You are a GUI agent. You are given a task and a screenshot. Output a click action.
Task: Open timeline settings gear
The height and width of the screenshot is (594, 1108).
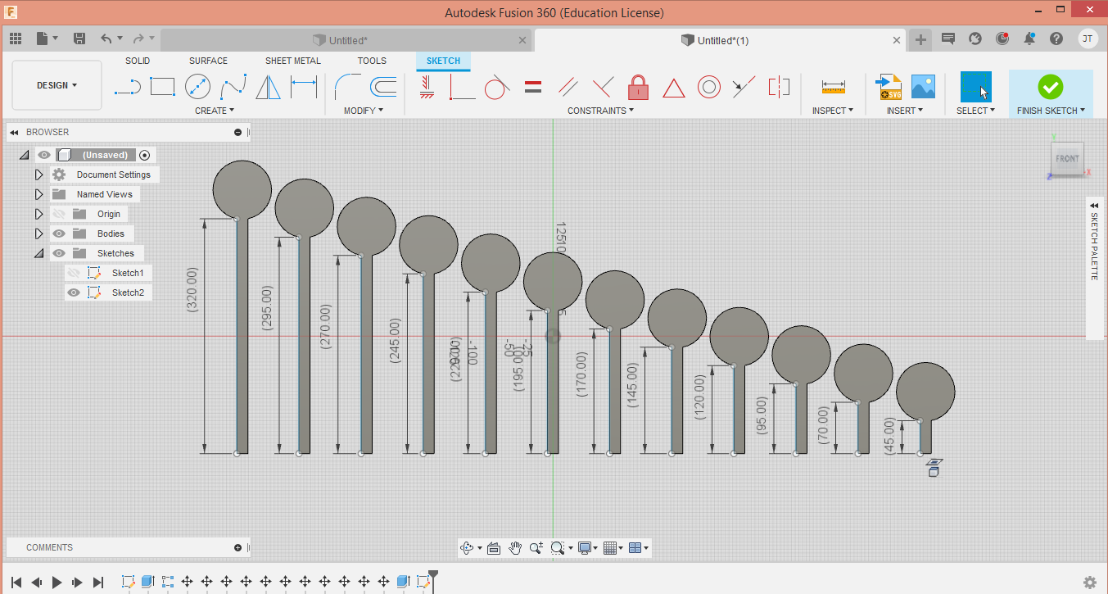pyautogui.click(x=1090, y=583)
